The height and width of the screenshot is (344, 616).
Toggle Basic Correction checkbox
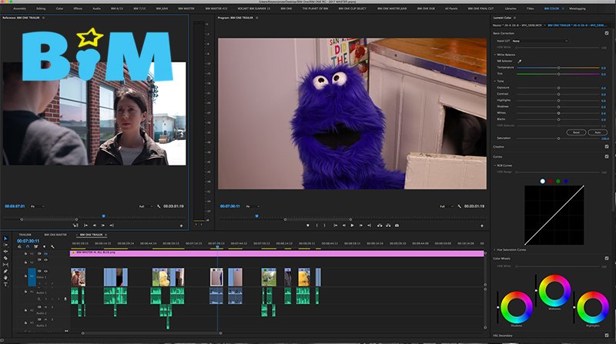(x=607, y=33)
